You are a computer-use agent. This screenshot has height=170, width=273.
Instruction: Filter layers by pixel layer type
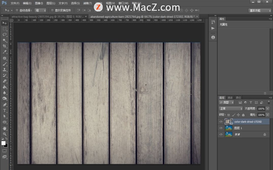point(240,103)
